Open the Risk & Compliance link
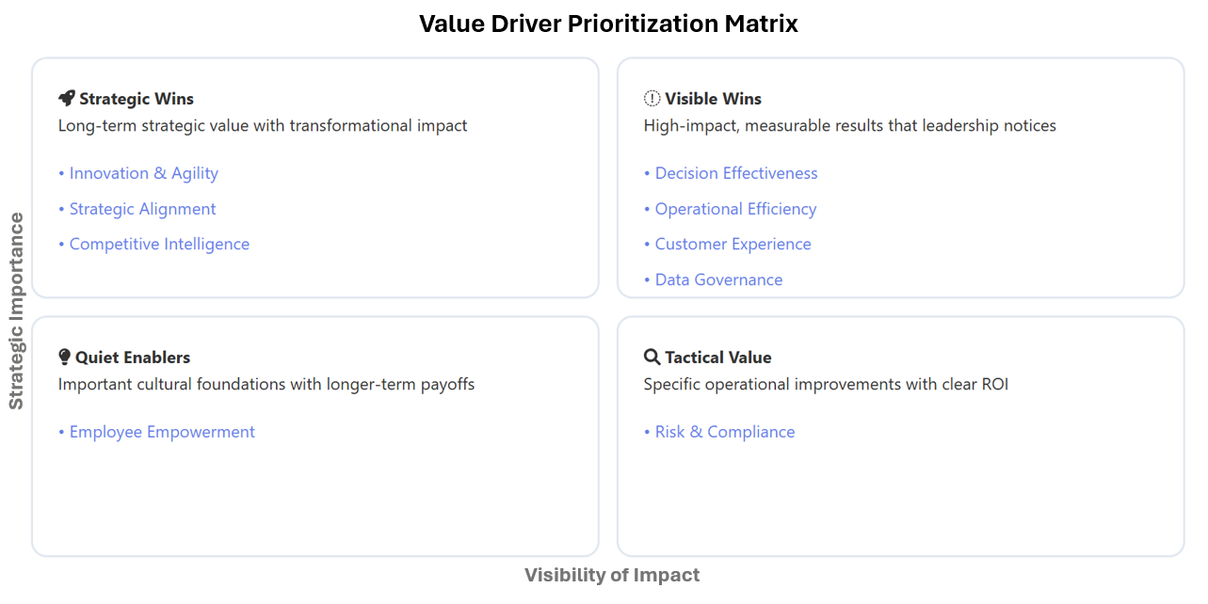This screenshot has height=604, width=1208. [x=719, y=432]
